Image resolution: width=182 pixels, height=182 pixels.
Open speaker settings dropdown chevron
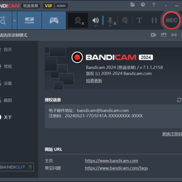(x=96, y=26)
